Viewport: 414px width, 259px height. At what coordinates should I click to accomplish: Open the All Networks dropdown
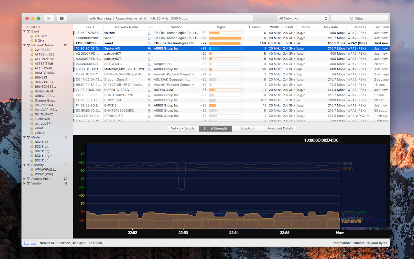(x=302, y=18)
